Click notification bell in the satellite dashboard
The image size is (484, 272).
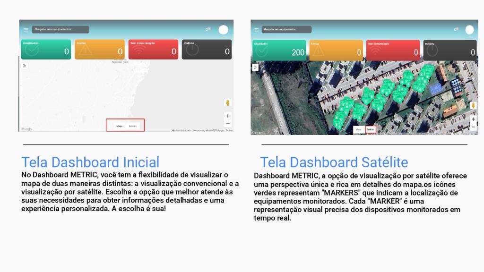456,29
